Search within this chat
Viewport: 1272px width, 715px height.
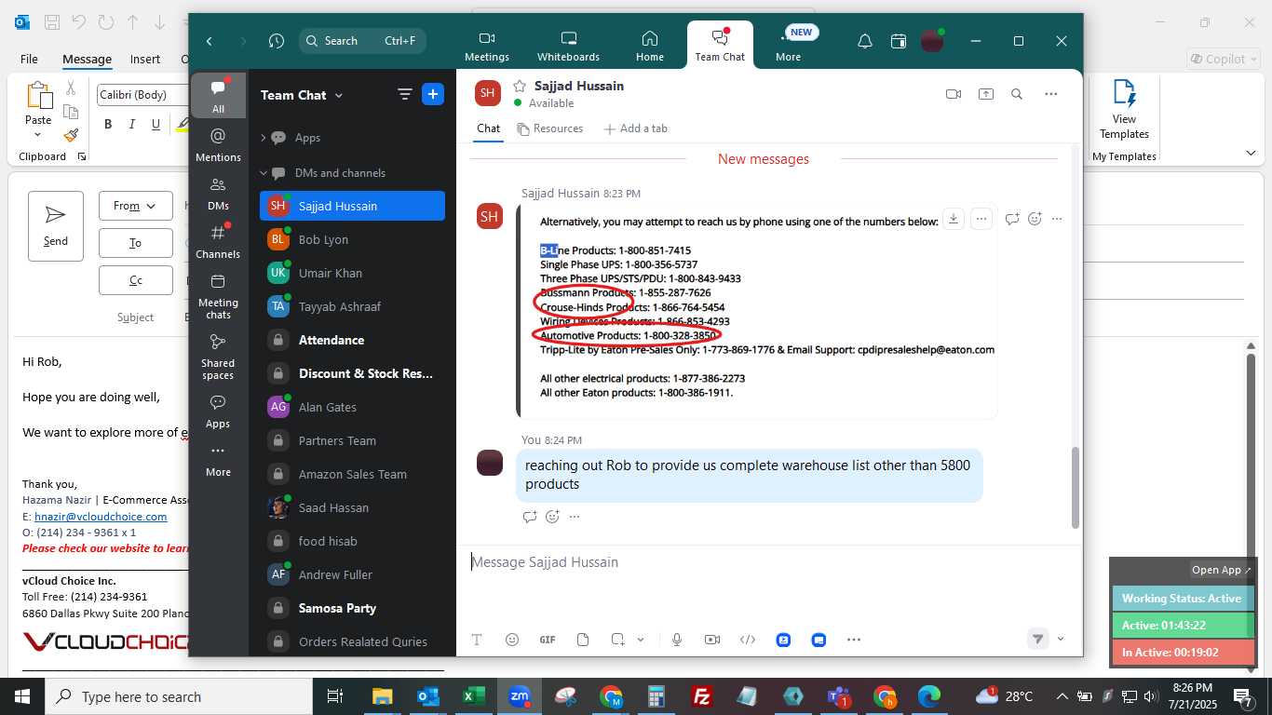[1017, 94]
